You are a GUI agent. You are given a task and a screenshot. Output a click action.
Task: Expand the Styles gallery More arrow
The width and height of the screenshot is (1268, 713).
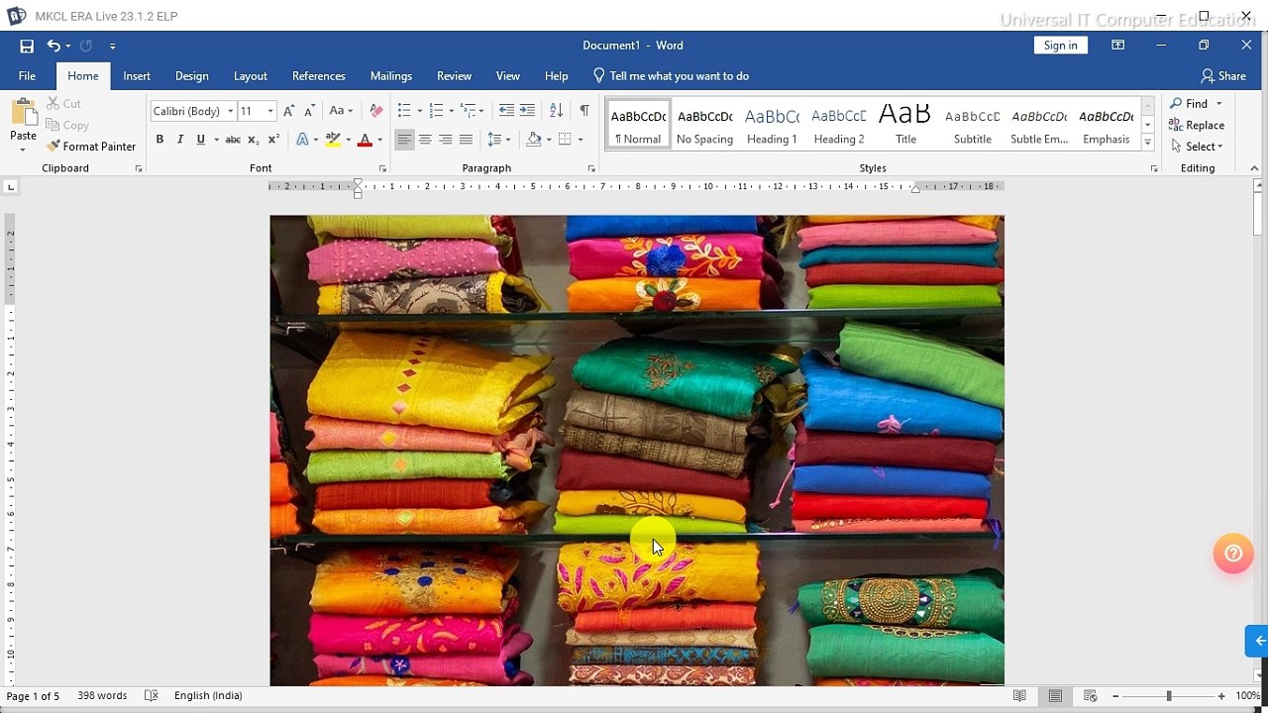point(1147,144)
